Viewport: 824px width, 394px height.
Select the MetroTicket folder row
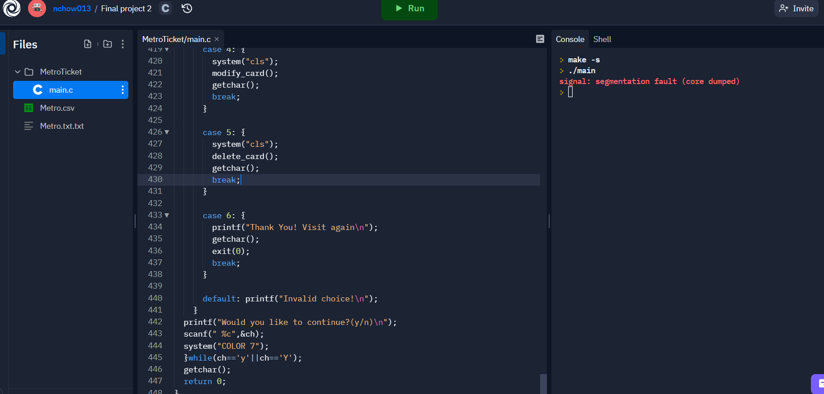coord(71,72)
